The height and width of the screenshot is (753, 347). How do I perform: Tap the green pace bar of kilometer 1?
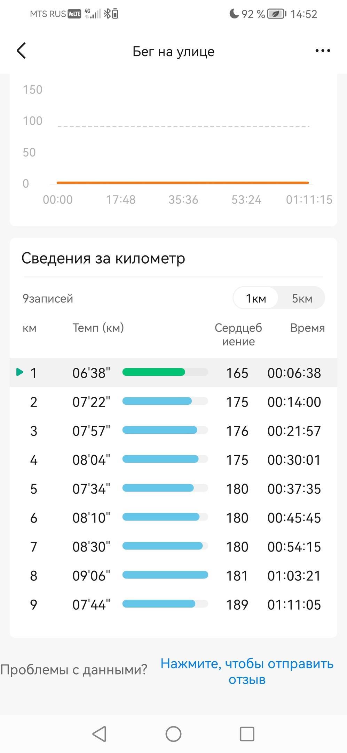pyautogui.click(x=153, y=372)
